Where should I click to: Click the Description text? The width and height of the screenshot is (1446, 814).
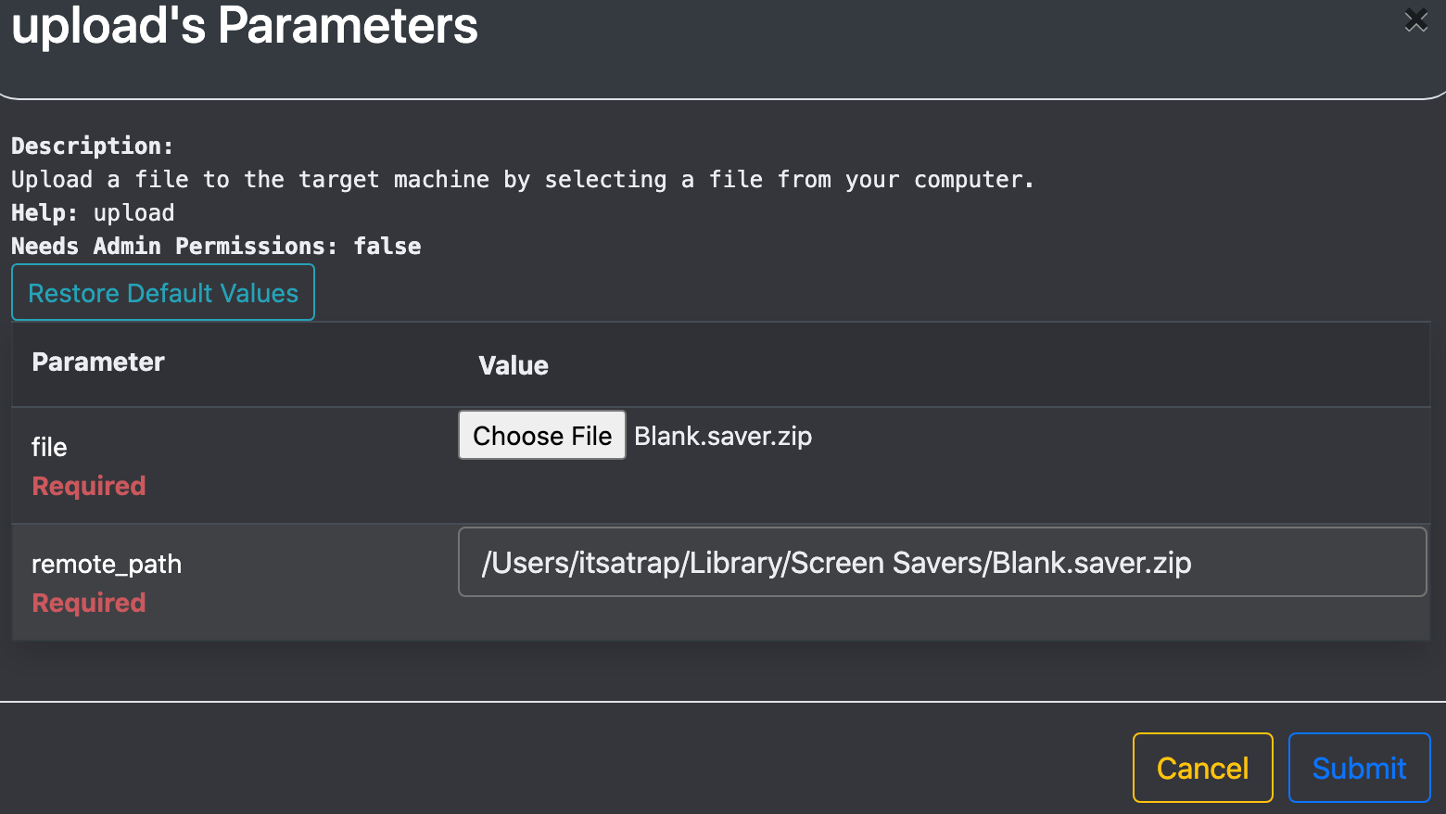tap(92, 146)
